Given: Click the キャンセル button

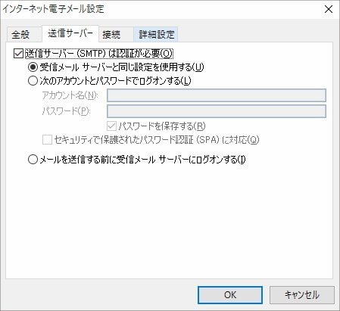Looking at the screenshot, I should (x=302, y=295).
